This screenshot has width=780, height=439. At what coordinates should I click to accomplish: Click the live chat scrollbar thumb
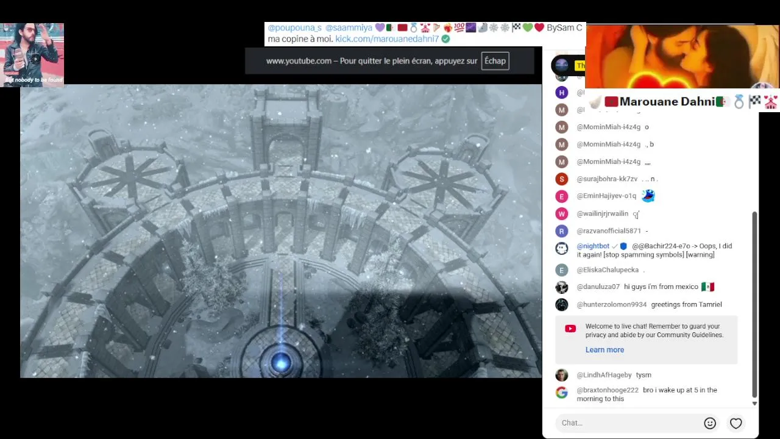click(754, 305)
